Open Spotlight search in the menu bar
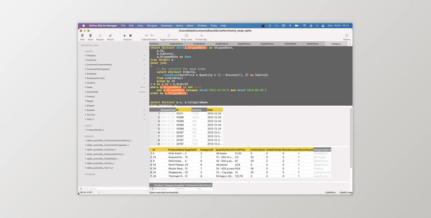 click(x=317, y=26)
